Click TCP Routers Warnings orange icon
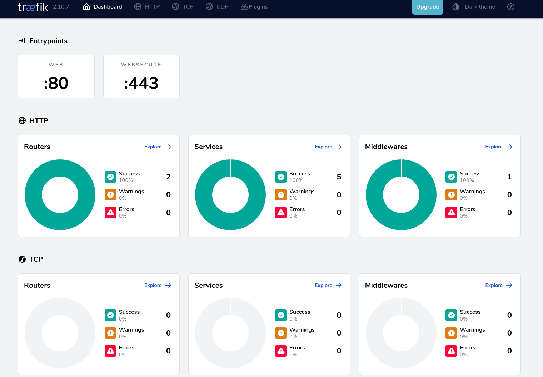 point(110,333)
